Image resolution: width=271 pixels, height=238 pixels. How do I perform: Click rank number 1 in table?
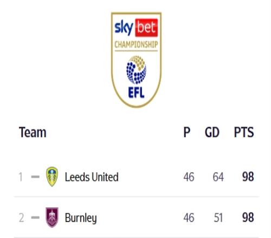[21, 177]
